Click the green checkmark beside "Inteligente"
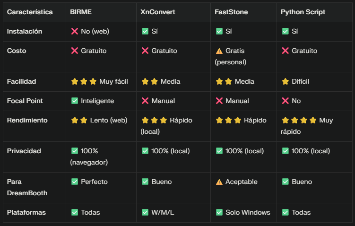This screenshot has height=226, width=355. [x=74, y=101]
